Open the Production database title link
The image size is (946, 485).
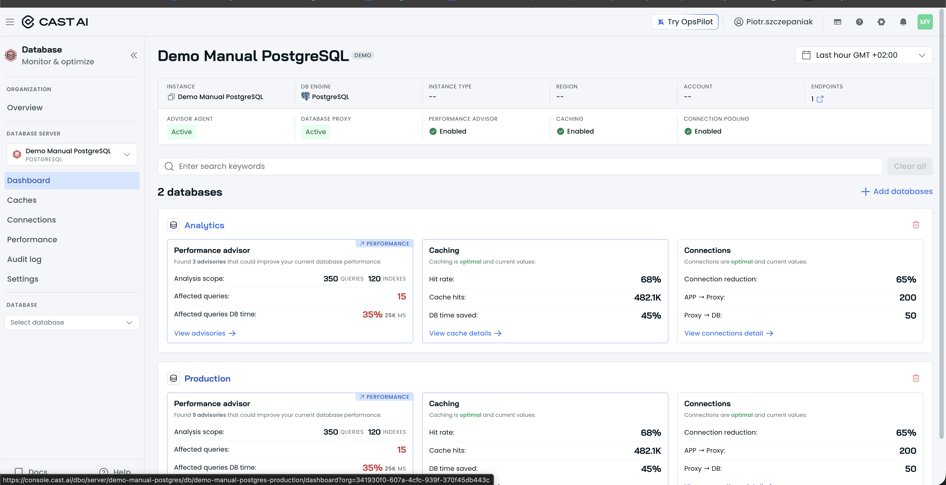[207, 379]
